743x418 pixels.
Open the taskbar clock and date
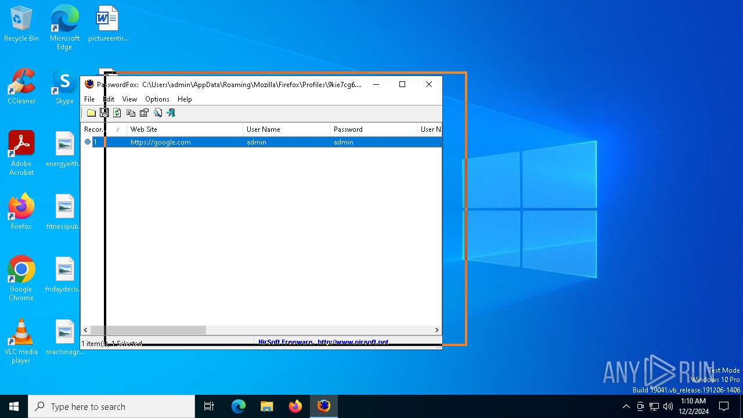click(x=693, y=406)
